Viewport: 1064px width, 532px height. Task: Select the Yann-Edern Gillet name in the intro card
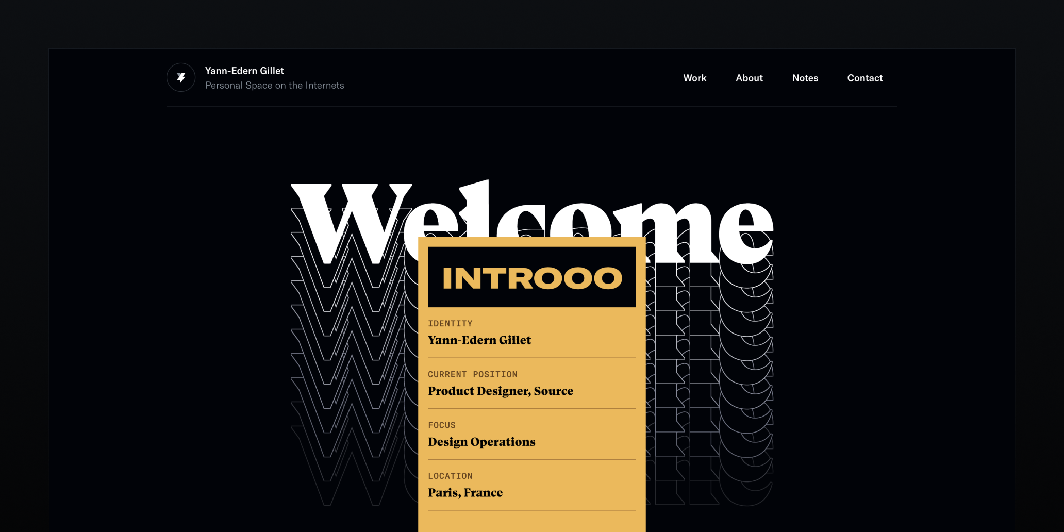click(479, 340)
